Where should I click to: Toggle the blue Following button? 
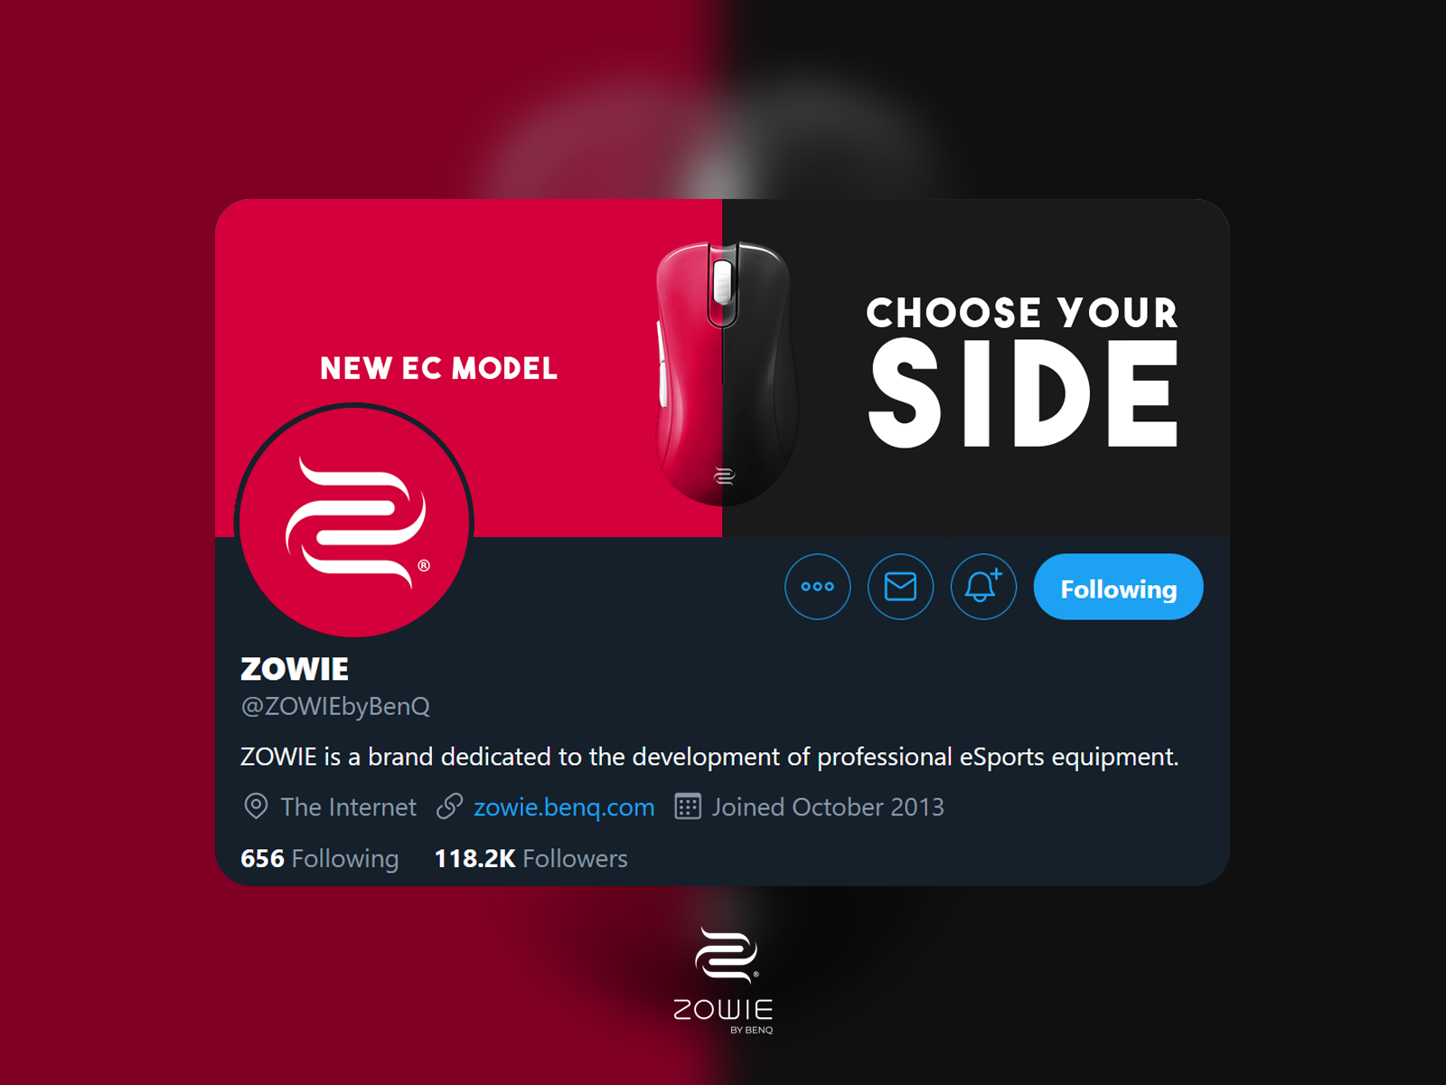1118,587
